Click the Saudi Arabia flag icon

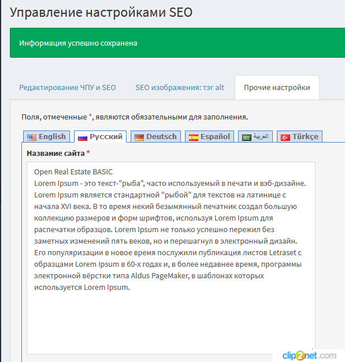coord(247,137)
